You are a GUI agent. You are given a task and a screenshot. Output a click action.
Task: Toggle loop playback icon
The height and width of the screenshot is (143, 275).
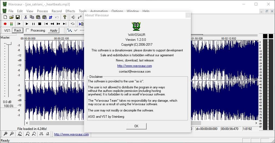pos(73,24)
